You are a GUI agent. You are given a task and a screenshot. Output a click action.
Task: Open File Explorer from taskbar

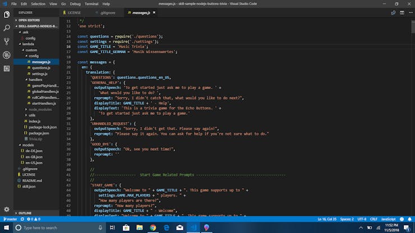[140, 228]
